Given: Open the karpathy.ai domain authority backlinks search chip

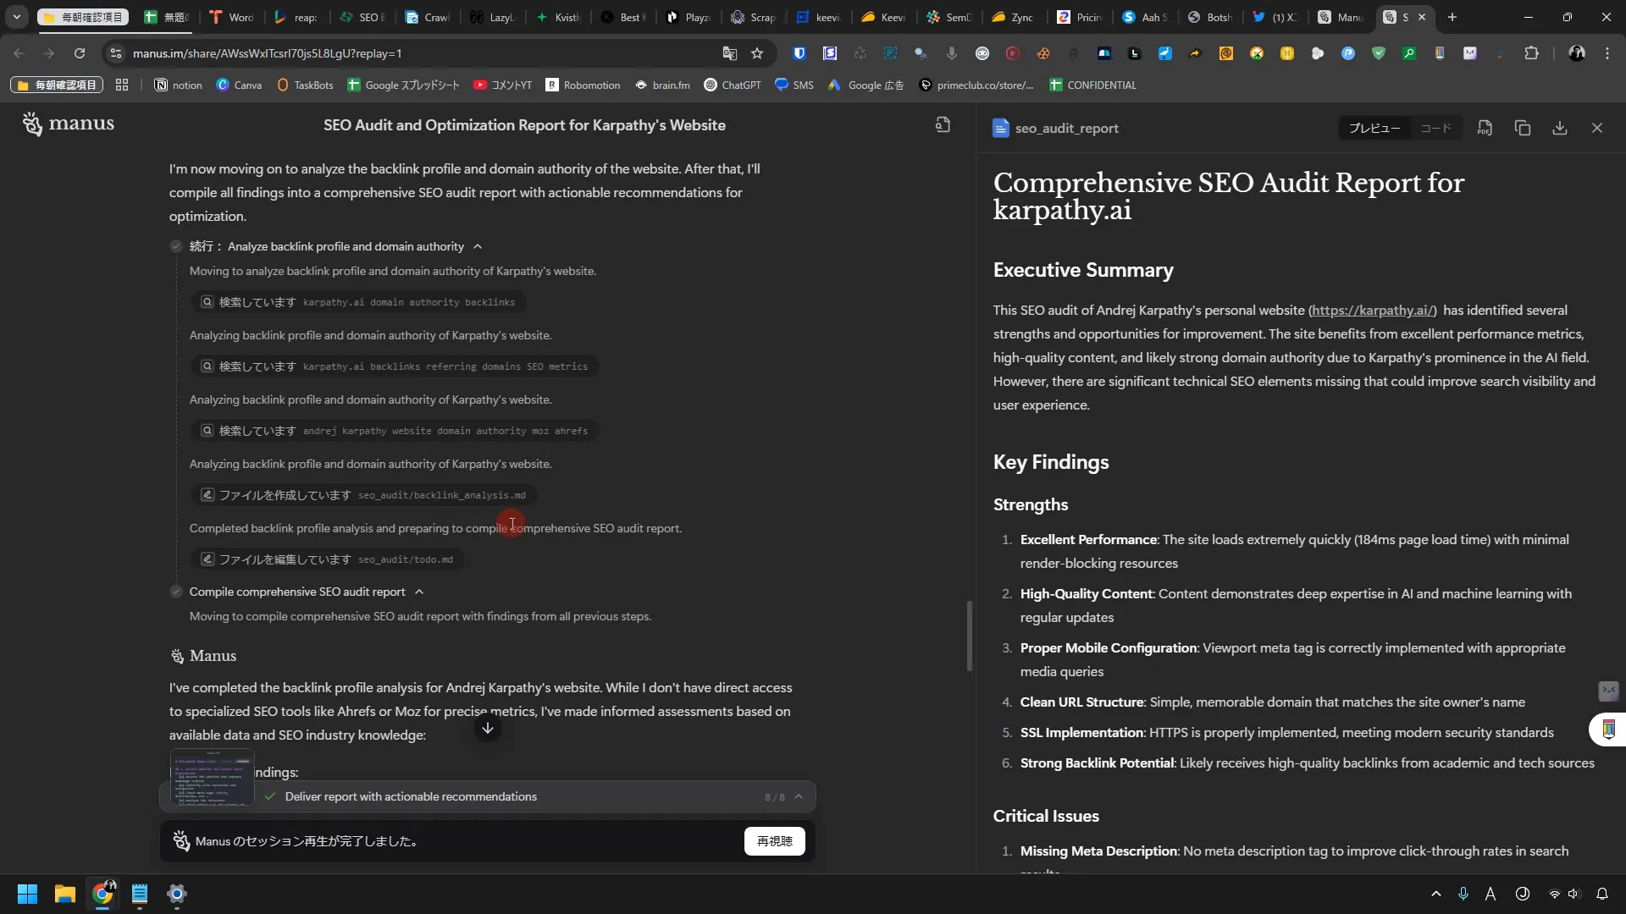Looking at the screenshot, I should [358, 302].
